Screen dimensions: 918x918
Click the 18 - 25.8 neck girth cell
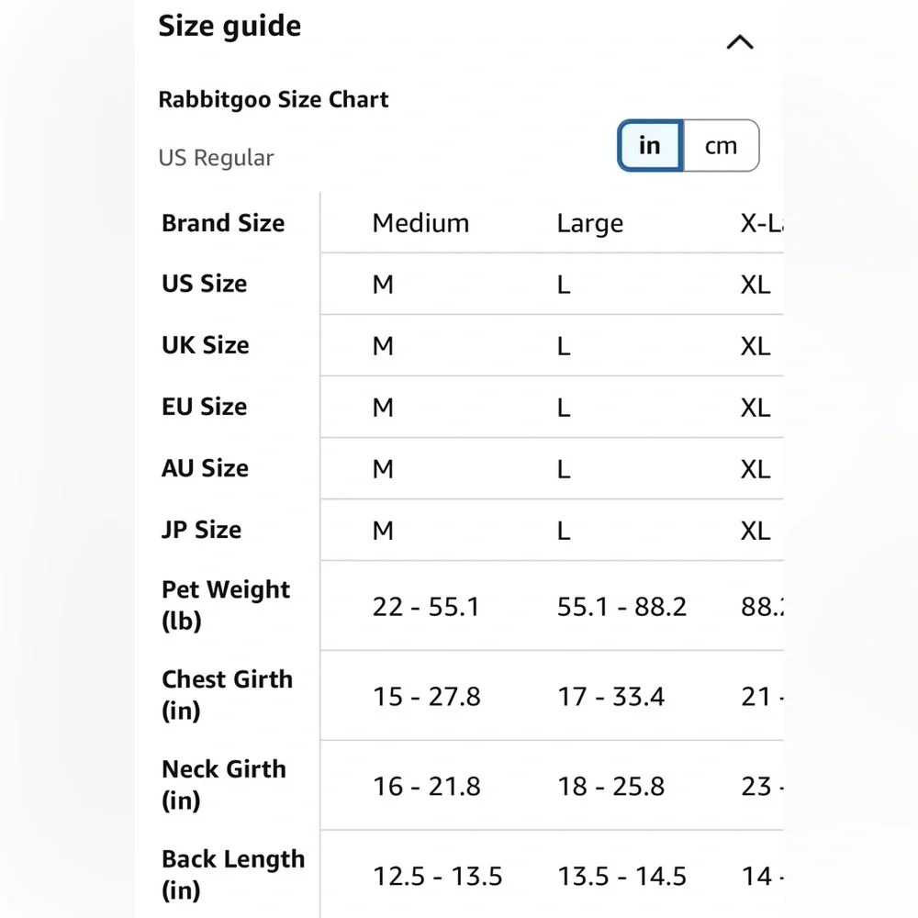coord(610,787)
